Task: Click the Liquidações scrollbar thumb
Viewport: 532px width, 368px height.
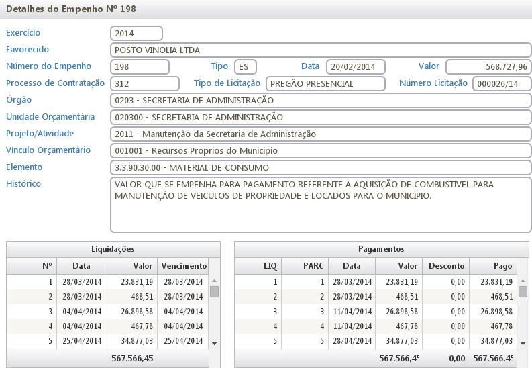Action: click(x=214, y=291)
